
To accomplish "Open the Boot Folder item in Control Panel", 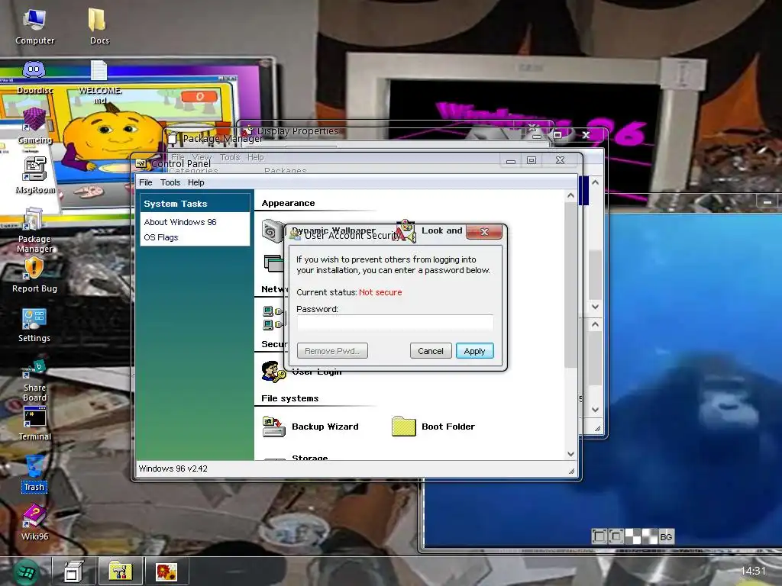I will tap(434, 427).
